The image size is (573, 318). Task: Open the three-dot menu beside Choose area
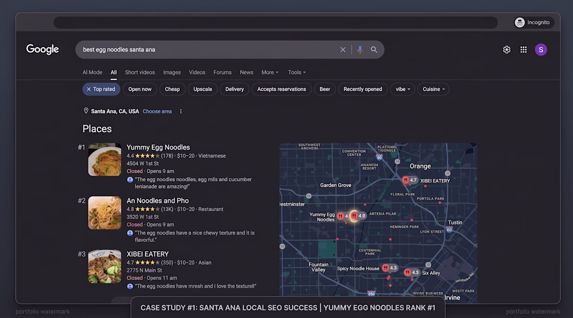pos(181,112)
